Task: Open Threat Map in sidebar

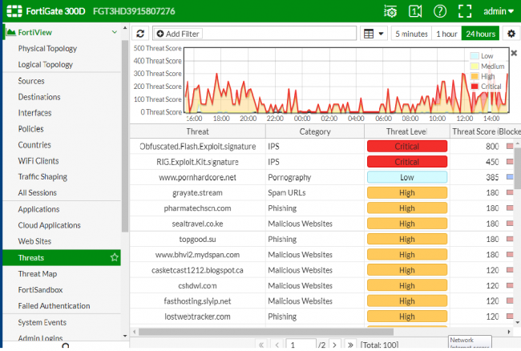Action: click(38, 273)
